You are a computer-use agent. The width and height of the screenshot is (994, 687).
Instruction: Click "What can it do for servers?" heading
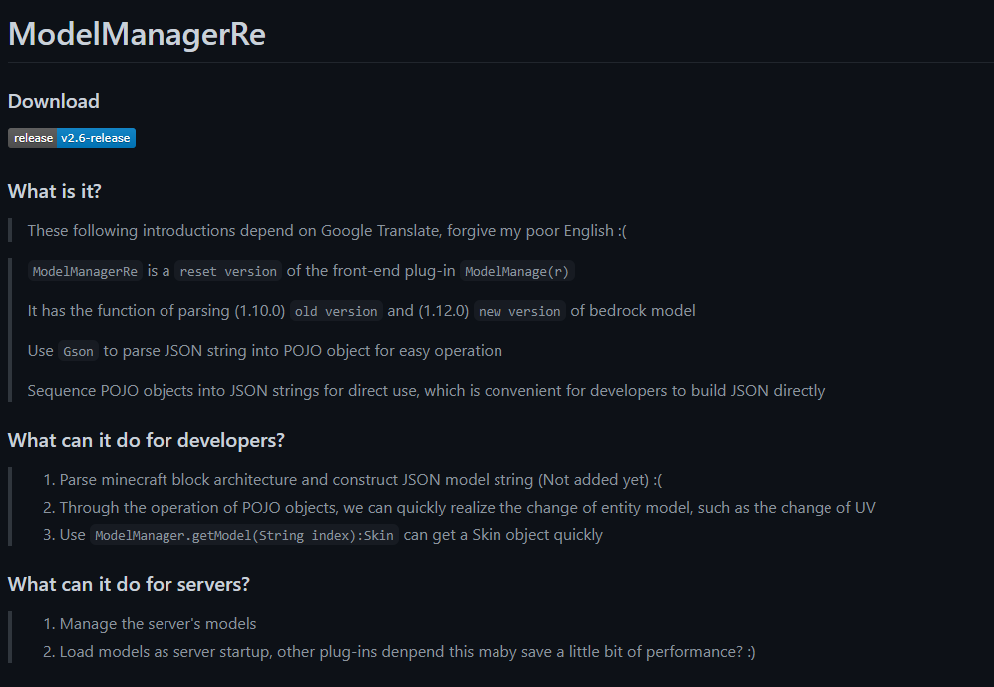tap(129, 584)
